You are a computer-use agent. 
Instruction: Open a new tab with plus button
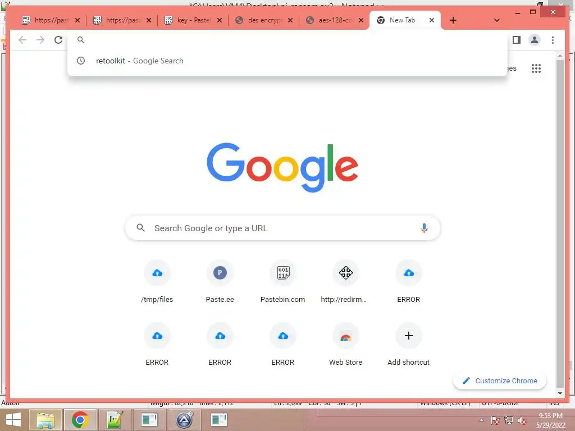pyautogui.click(x=453, y=20)
